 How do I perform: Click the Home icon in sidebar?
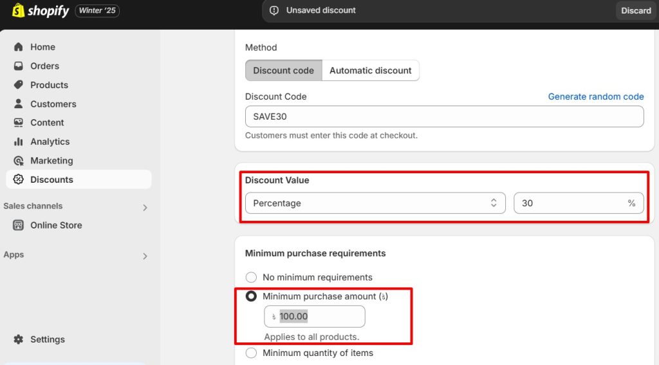coord(18,47)
